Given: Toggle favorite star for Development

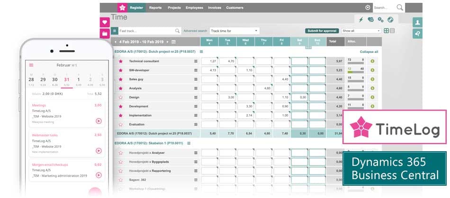Looking at the screenshot, I should 120,106.
